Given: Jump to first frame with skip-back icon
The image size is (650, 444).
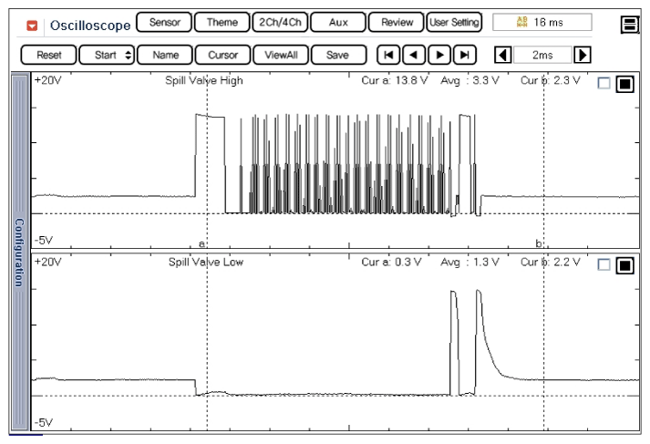Looking at the screenshot, I should pyautogui.click(x=389, y=55).
